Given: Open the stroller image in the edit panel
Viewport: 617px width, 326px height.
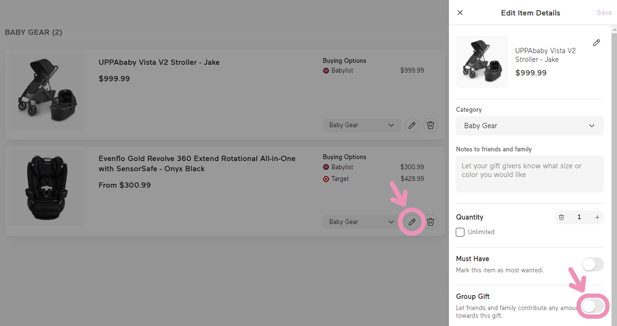Looking at the screenshot, I should [x=482, y=62].
